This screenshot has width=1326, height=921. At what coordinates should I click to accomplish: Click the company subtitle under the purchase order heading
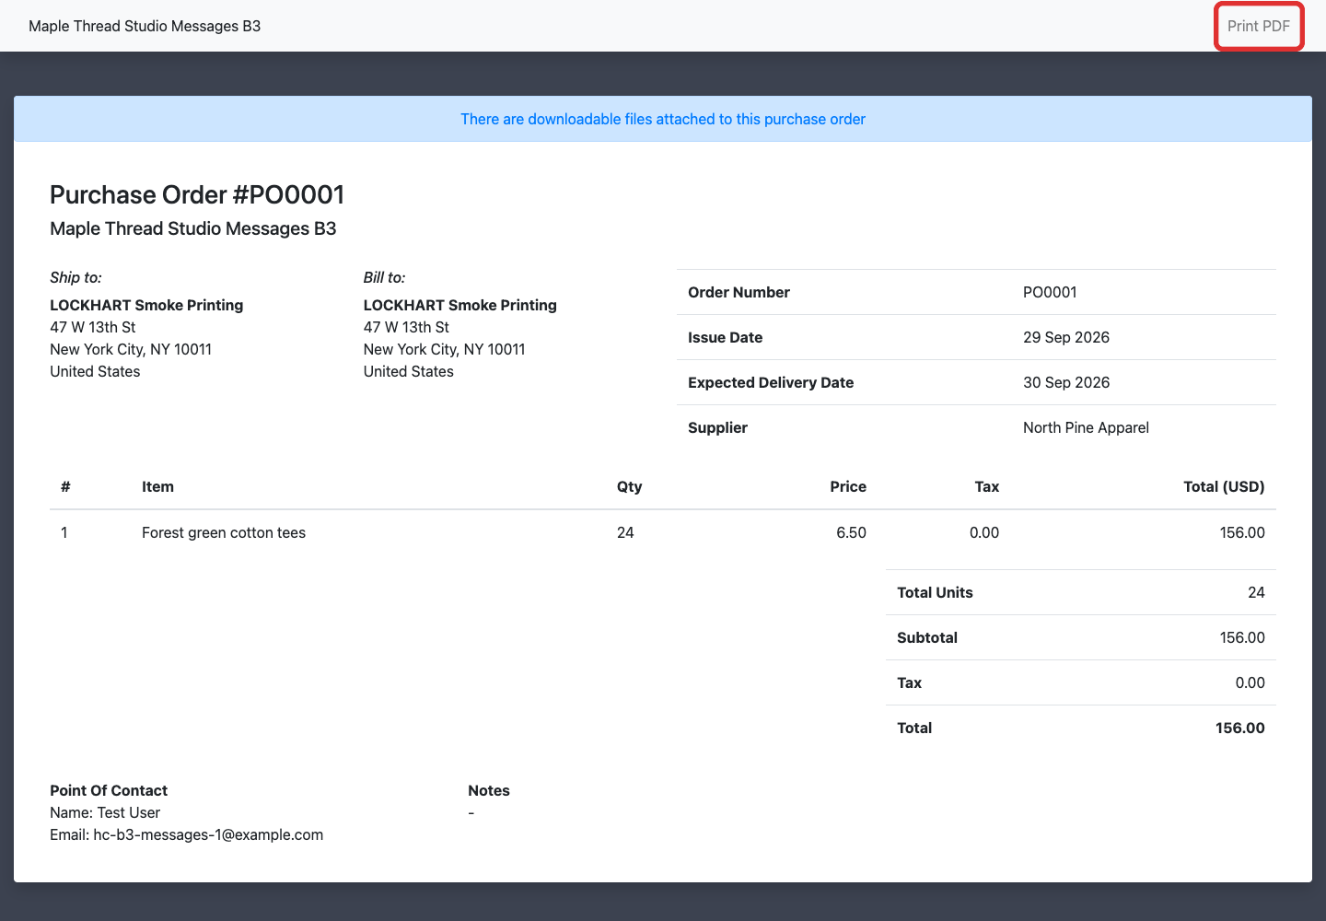[193, 228]
